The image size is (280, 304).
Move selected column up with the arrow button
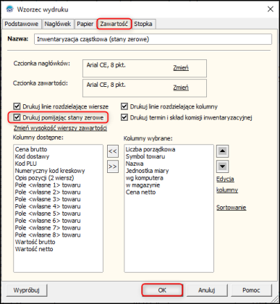tap(222, 151)
